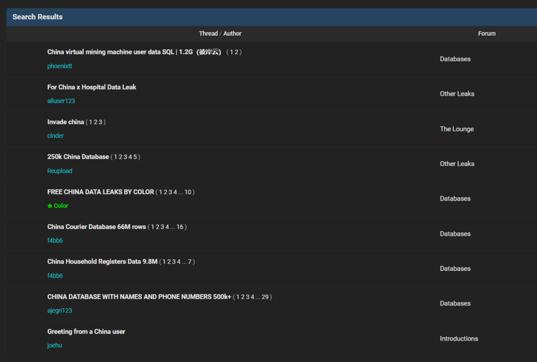Open FREE CHINA DATA LEAKS BY COLOR thread
Screen dimensions: 537x362
click(101, 192)
